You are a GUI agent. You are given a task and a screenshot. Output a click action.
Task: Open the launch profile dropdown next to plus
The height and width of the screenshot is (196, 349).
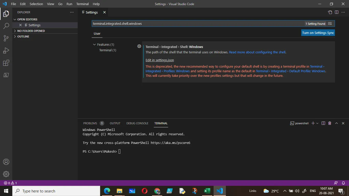(x=317, y=123)
